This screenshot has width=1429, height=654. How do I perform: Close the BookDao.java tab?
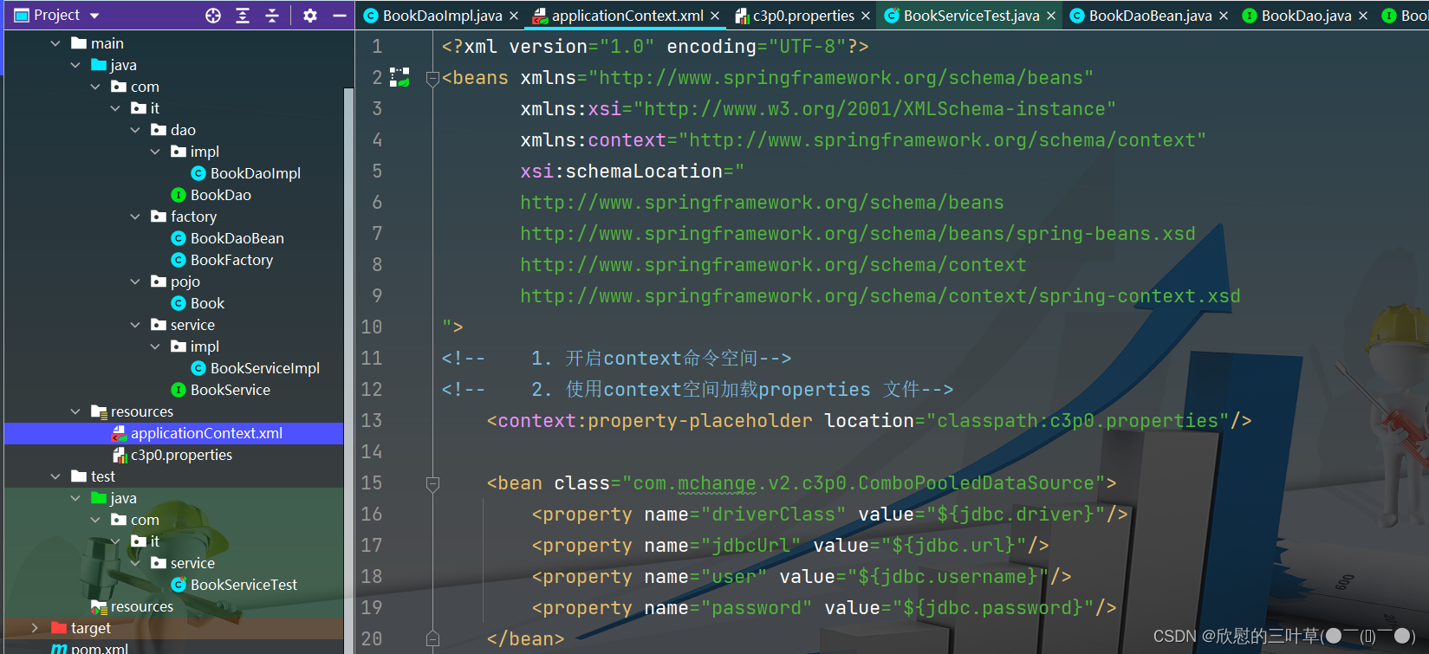1363,16
